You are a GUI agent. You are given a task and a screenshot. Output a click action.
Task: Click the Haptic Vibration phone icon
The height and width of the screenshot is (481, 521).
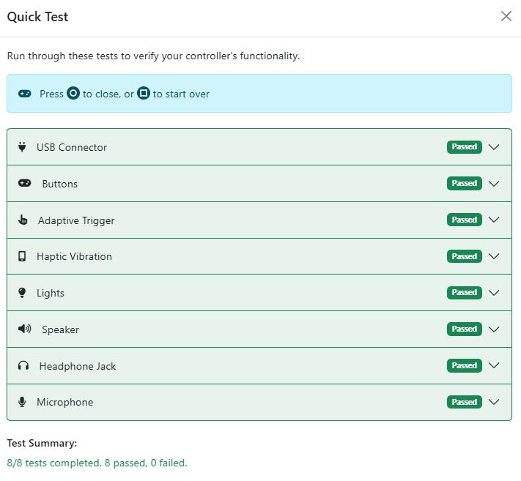pyautogui.click(x=22, y=256)
